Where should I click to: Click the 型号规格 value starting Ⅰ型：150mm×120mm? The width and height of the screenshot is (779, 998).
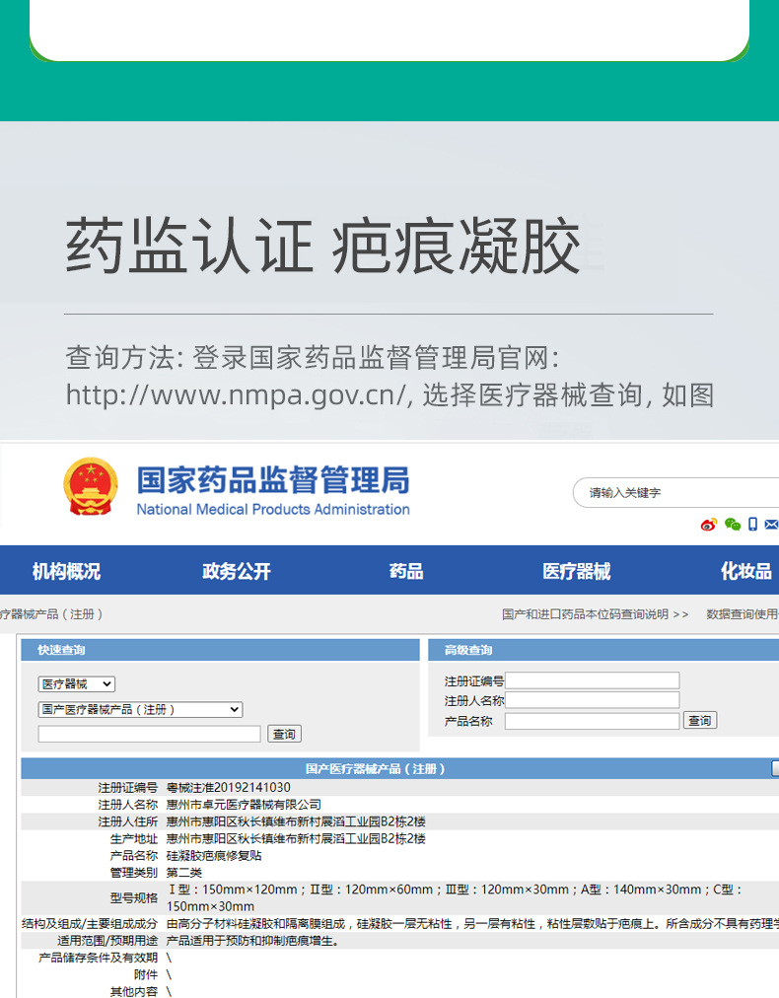(455, 898)
